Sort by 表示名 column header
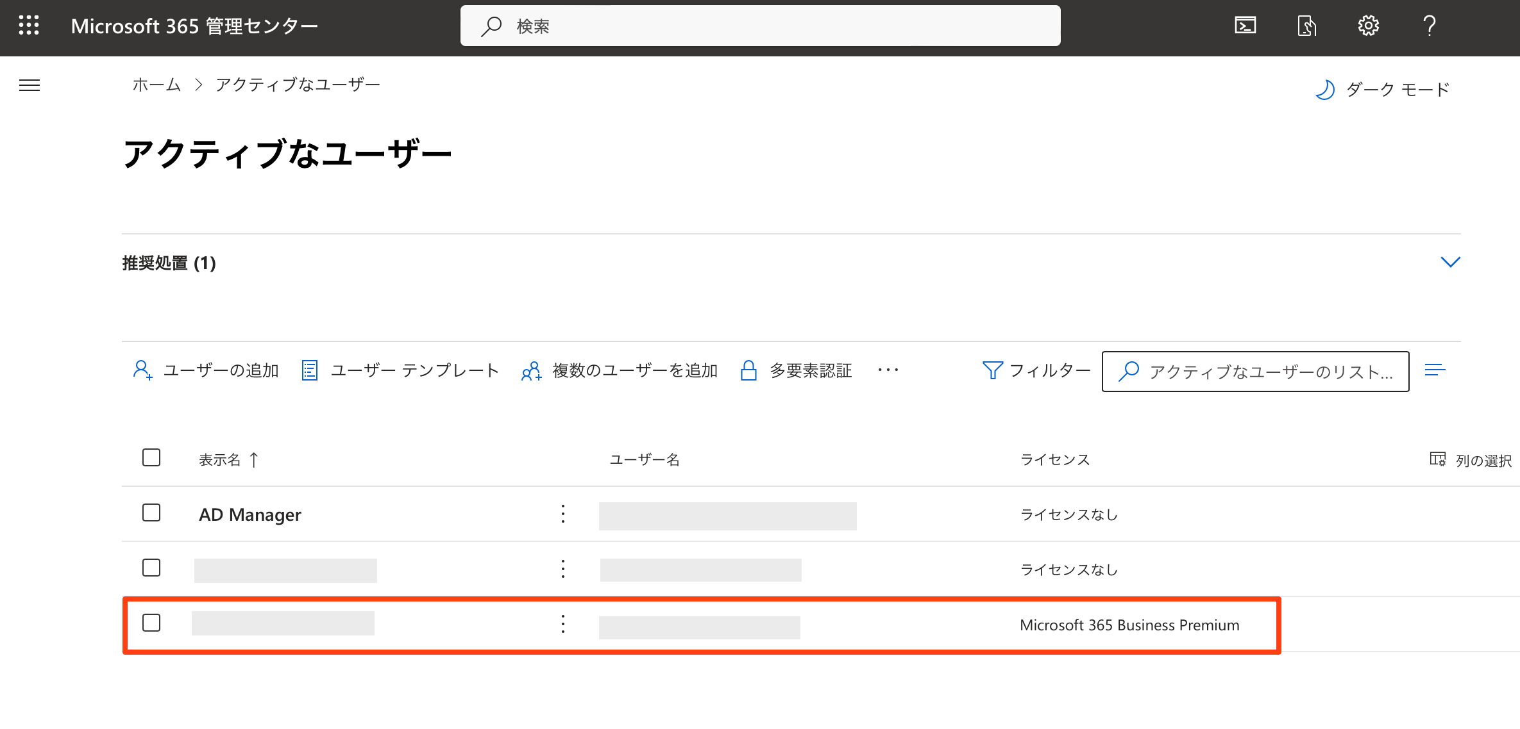The image size is (1520, 729). coord(228,459)
